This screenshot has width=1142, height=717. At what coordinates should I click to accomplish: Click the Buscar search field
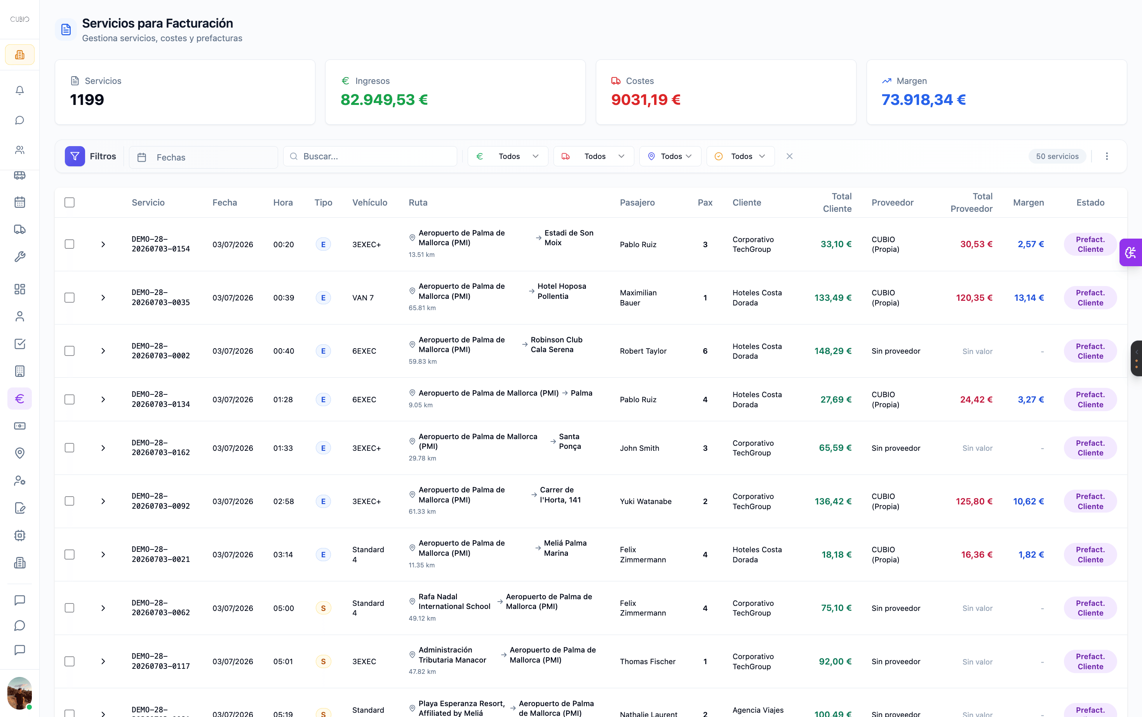[370, 157]
